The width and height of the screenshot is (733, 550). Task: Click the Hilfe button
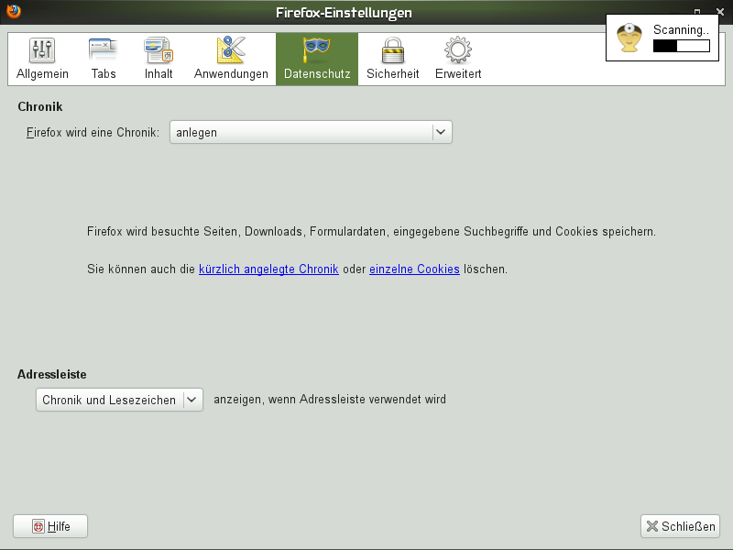pyautogui.click(x=50, y=526)
